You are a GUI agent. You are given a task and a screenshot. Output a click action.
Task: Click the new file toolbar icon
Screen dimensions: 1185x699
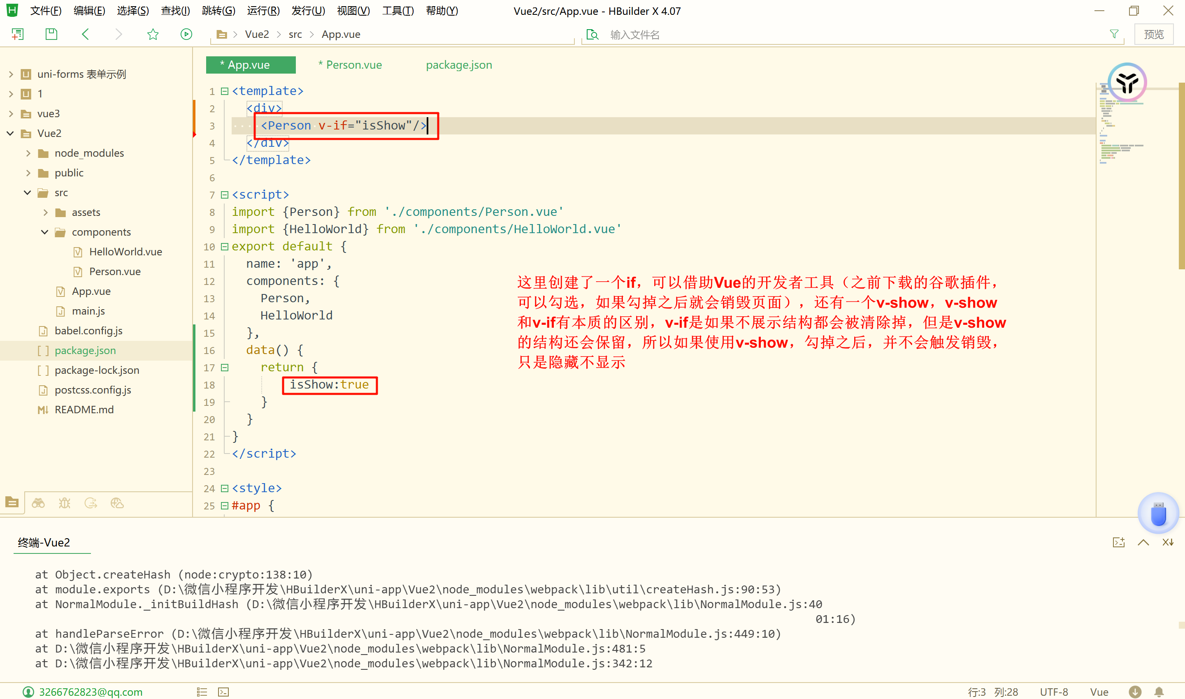[x=17, y=34]
